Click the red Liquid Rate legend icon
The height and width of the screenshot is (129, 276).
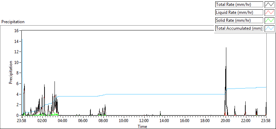[x=269, y=12]
